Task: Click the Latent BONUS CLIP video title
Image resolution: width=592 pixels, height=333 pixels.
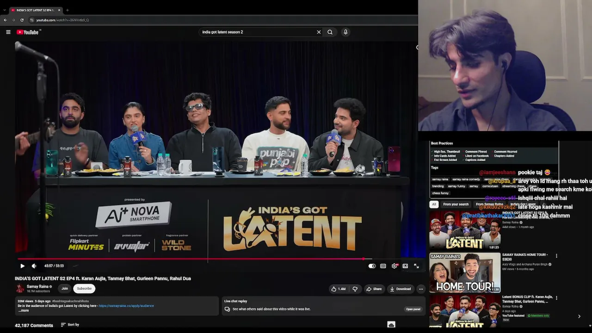Action: click(x=527, y=299)
